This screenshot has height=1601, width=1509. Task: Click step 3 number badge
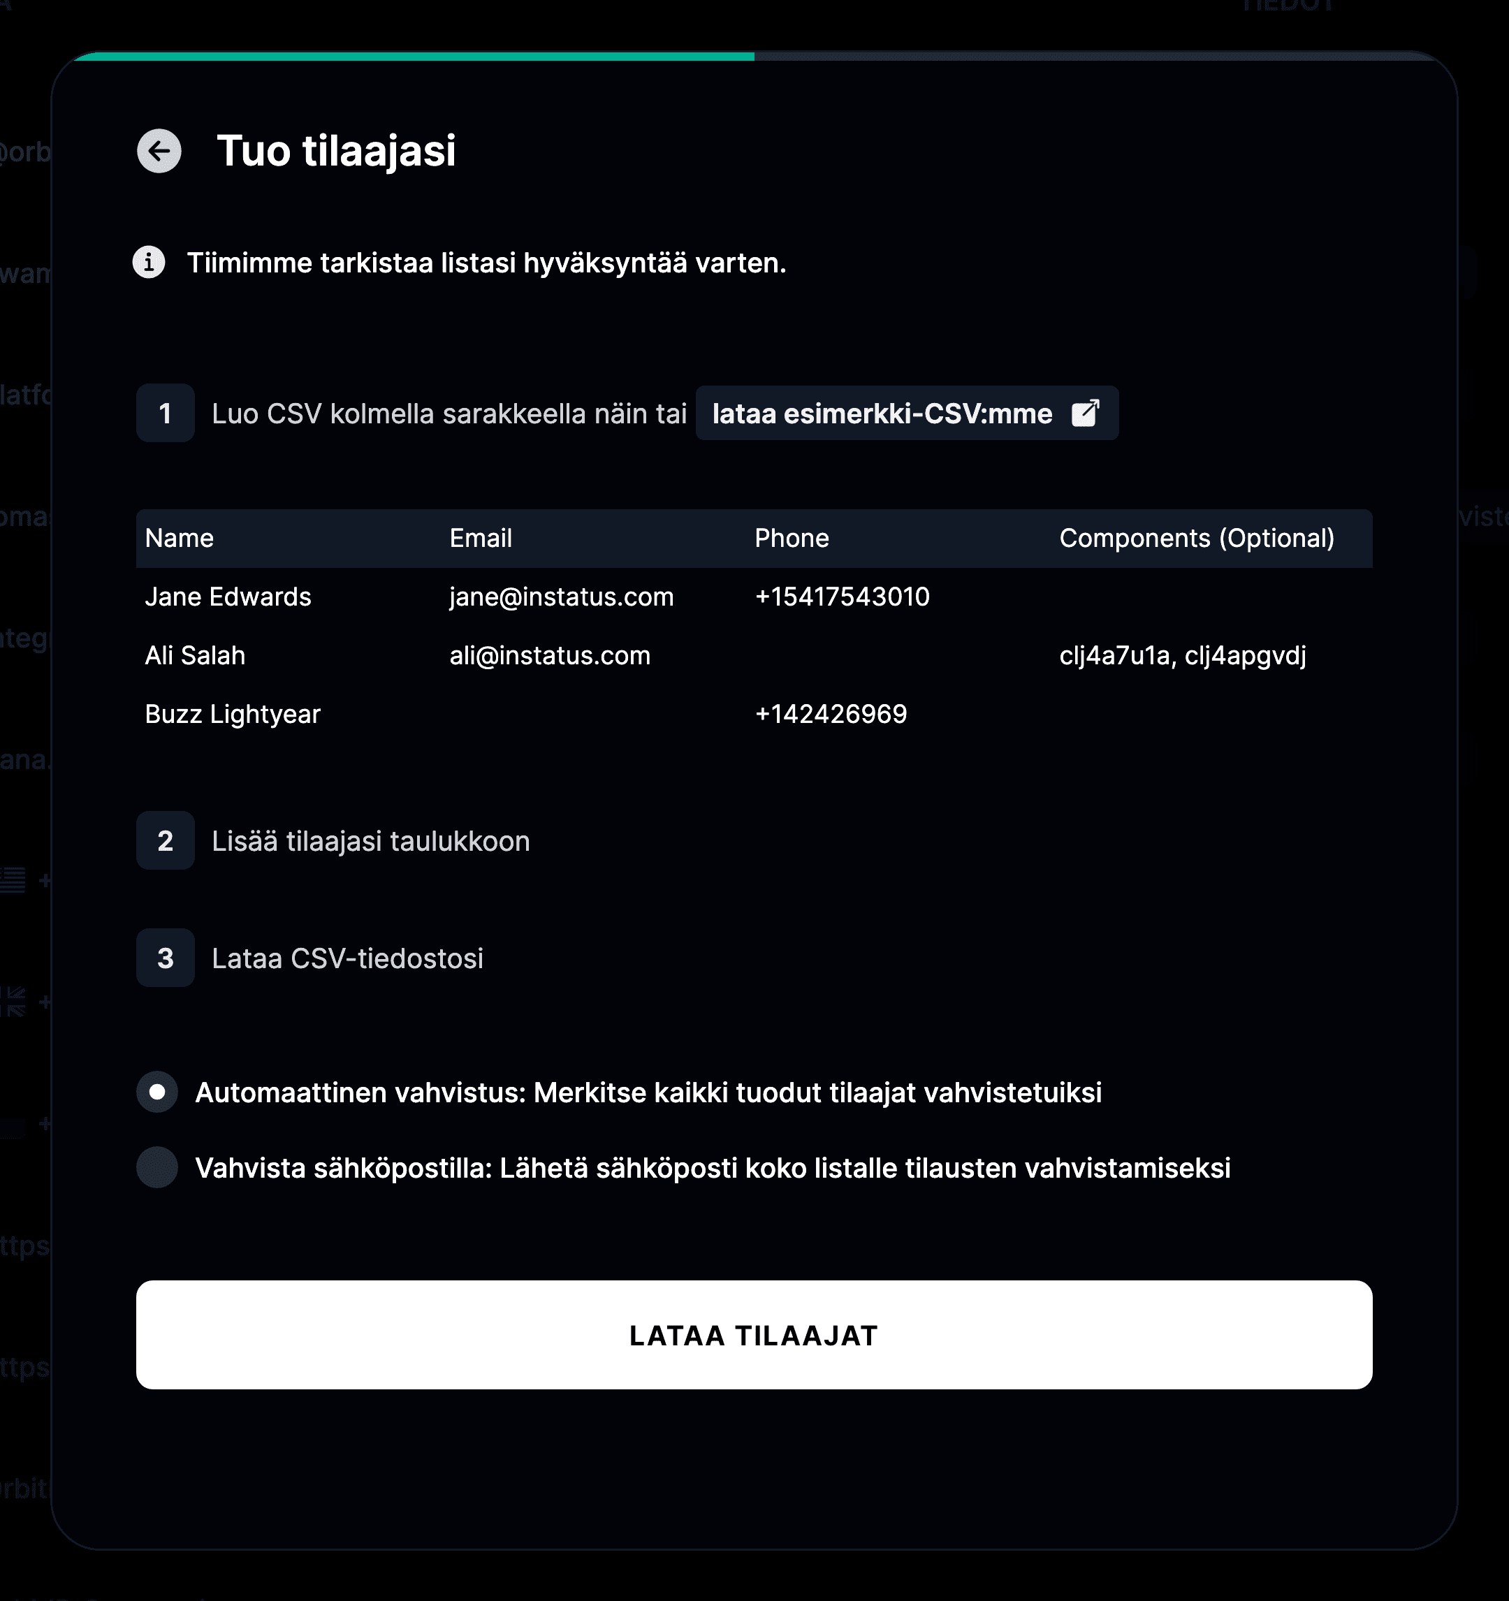tap(165, 958)
